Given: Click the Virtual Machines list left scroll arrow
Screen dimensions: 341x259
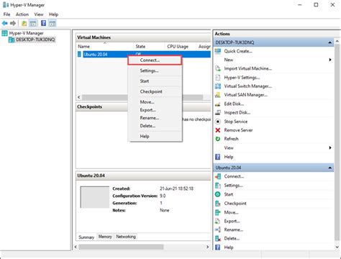Looking at the screenshot, I should click(x=79, y=97).
